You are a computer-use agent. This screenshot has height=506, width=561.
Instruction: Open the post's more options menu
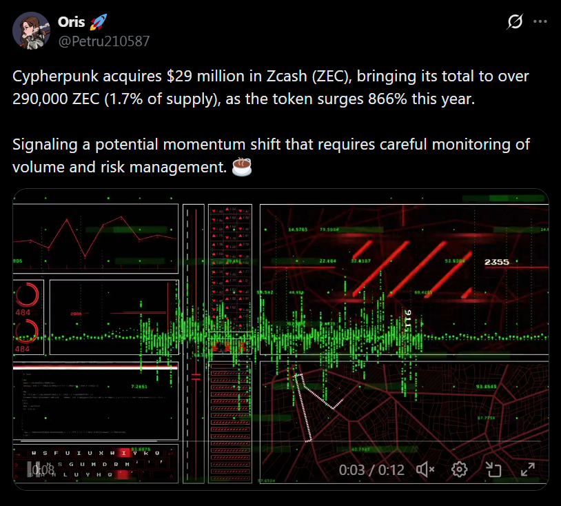(x=540, y=22)
